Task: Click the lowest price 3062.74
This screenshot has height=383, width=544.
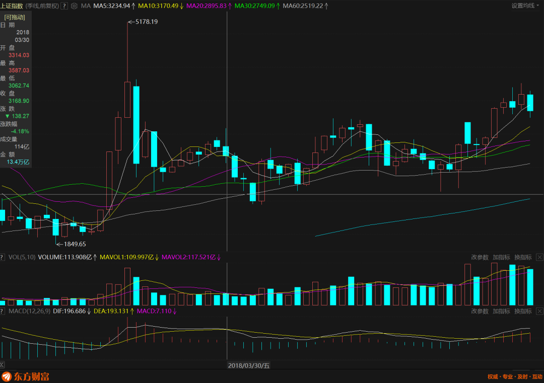Action: pyautogui.click(x=19, y=86)
